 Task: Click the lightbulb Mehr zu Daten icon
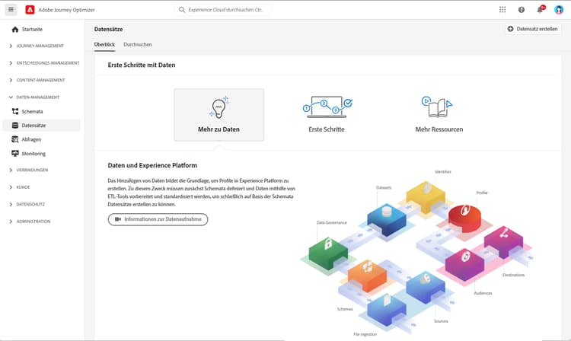pyautogui.click(x=219, y=108)
